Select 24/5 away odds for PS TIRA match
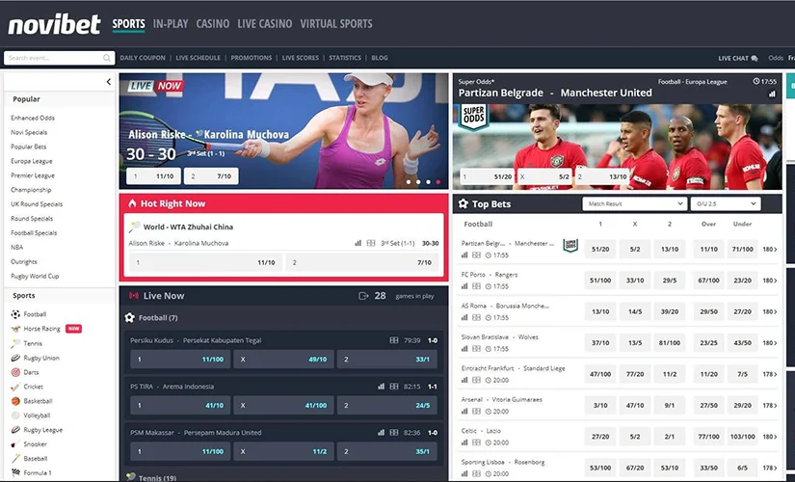Viewport: 795px width, 482px height. pyautogui.click(x=386, y=406)
